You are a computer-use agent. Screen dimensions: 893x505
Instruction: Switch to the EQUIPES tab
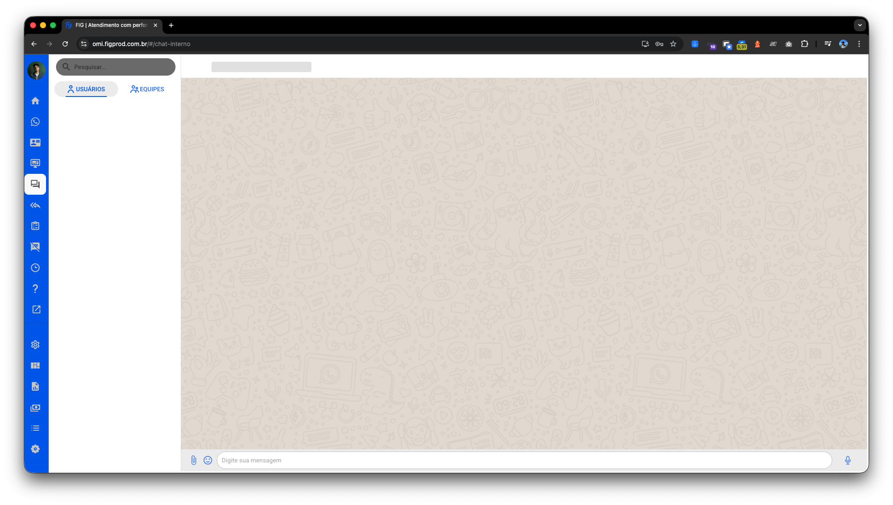[147, 89]
